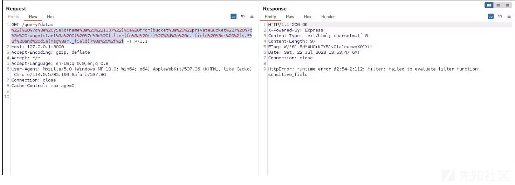Toggle word wrap in Response panel
Screen dimensions: 515x185
click(491, 16)
